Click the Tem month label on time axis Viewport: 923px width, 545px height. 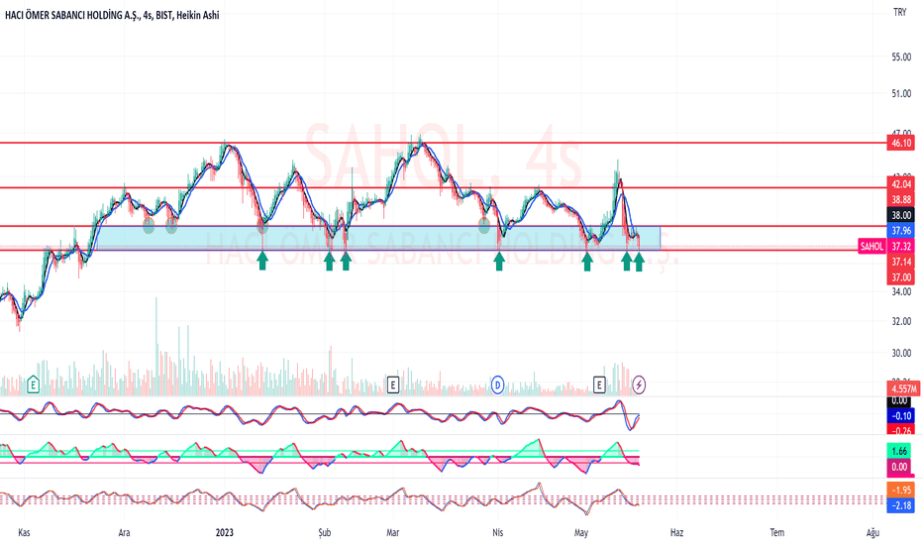[777, 533]
